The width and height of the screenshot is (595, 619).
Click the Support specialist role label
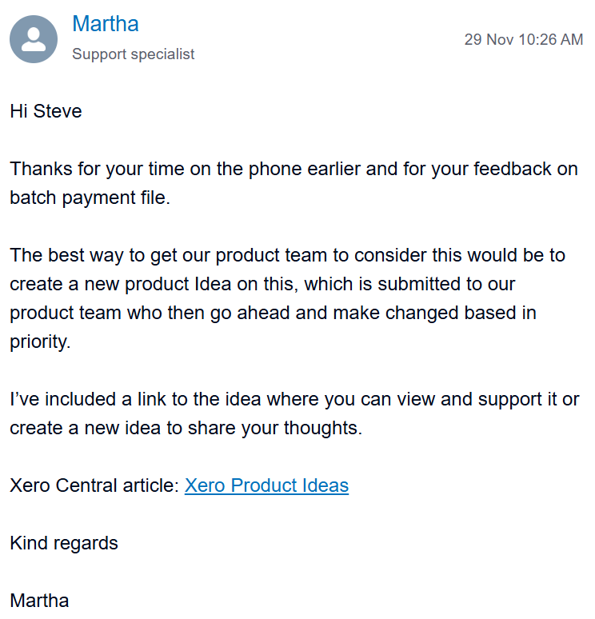point(134,54)
